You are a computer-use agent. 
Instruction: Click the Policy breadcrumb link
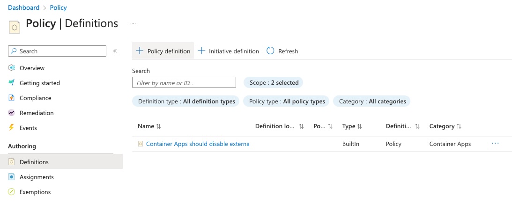pyautogui.click(x=58, y=7)
